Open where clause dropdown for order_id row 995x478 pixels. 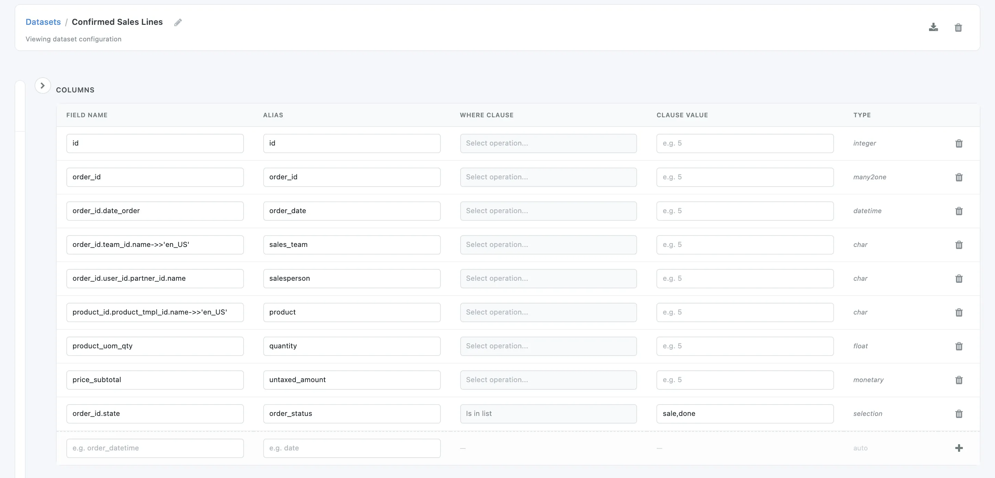click(548, 177)
